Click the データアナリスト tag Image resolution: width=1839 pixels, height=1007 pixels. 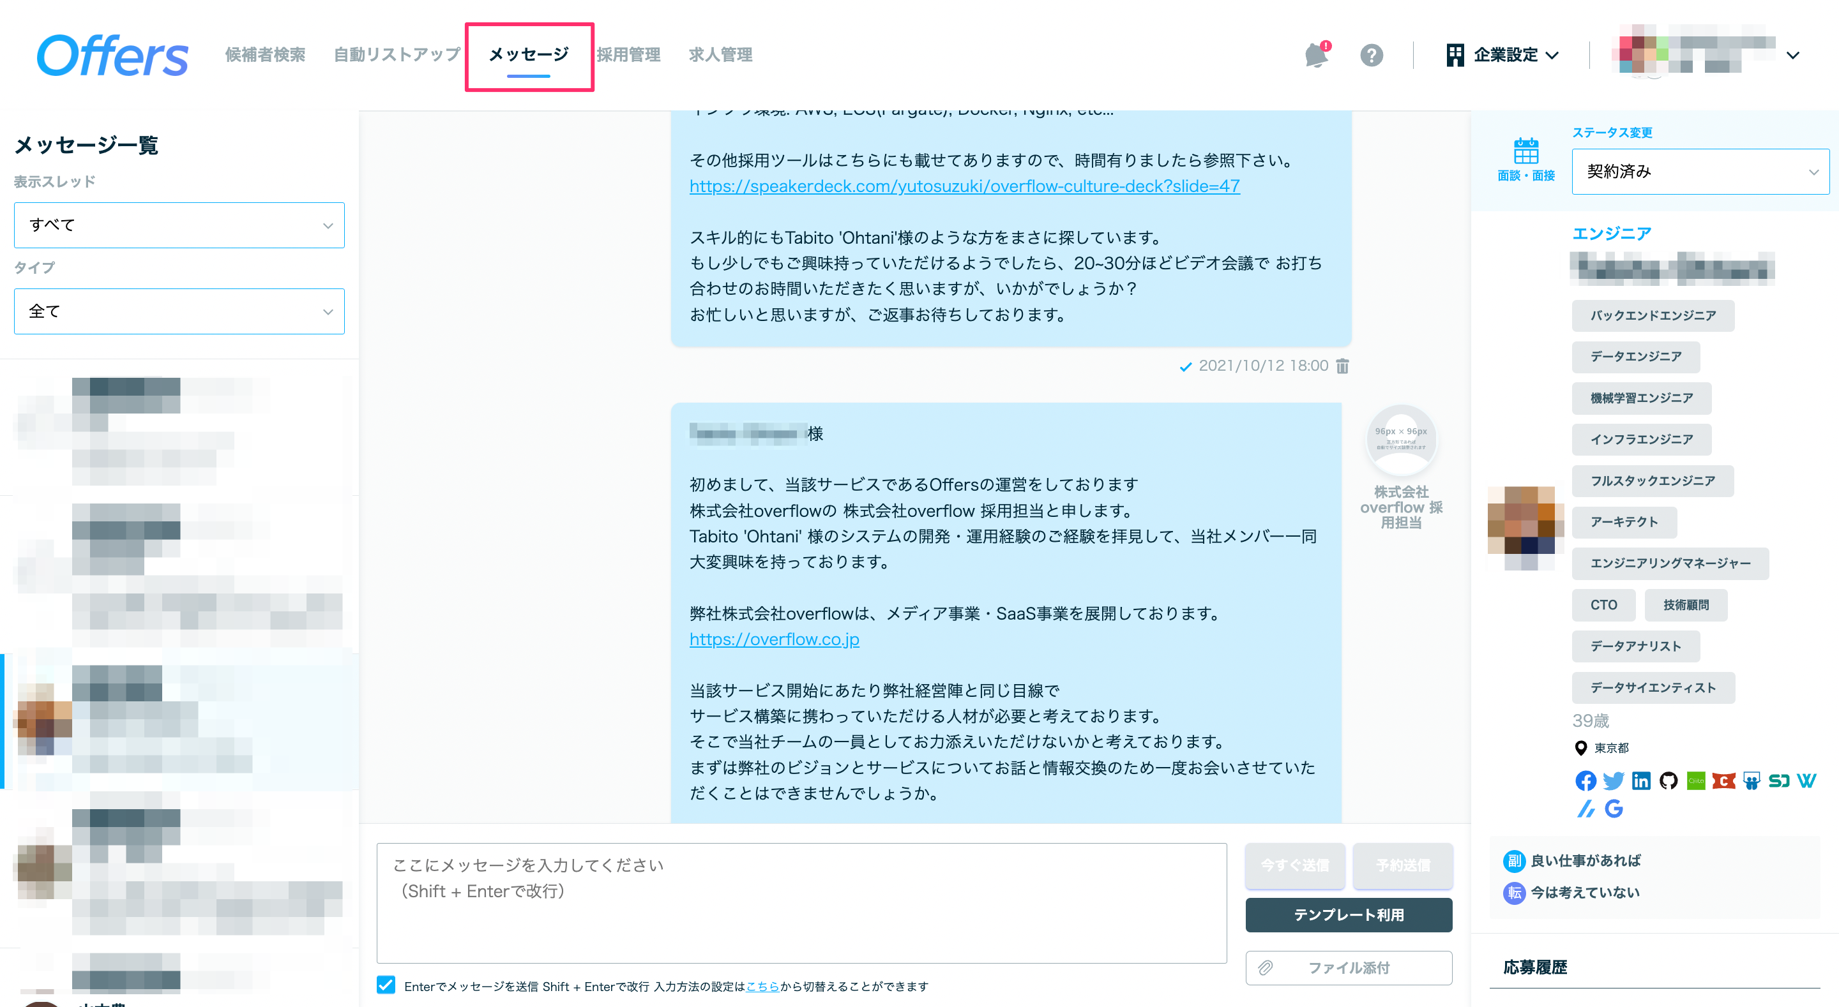tap(1635, 646)
